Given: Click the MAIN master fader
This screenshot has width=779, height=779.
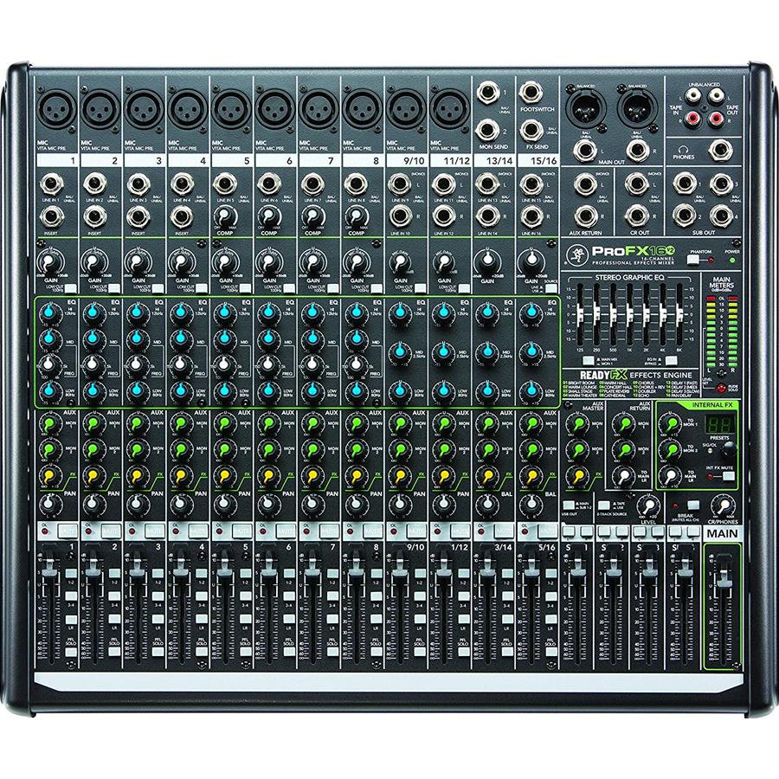Looking at the screenshot, I should [723, 576].
